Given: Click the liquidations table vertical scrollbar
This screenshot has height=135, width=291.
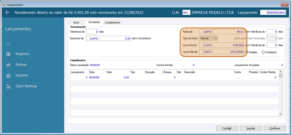Looking at the screenshot, I should coord(280,93).
